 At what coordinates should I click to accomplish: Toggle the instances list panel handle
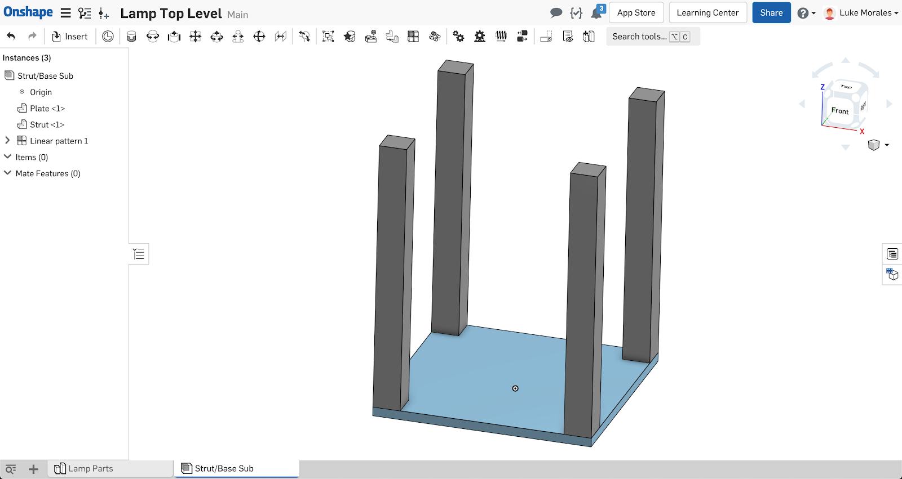coord(139,254)
